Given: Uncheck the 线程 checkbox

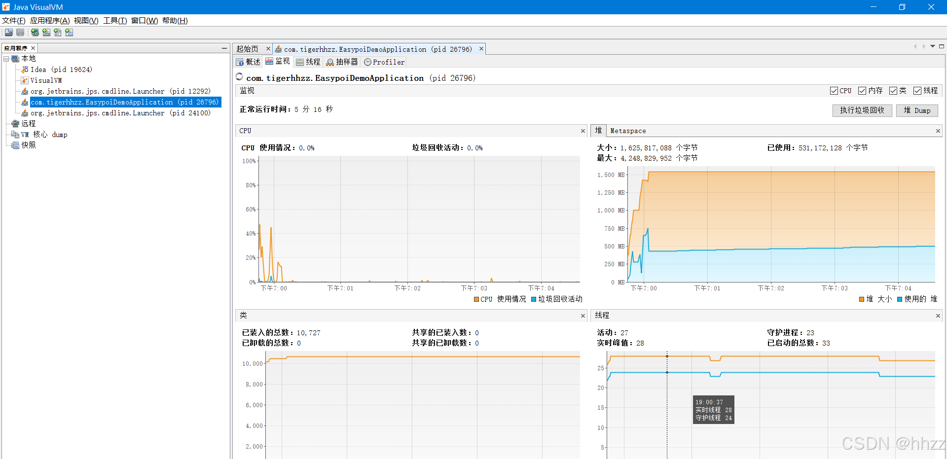Looking at the screenshot, I should coord(917,91).
